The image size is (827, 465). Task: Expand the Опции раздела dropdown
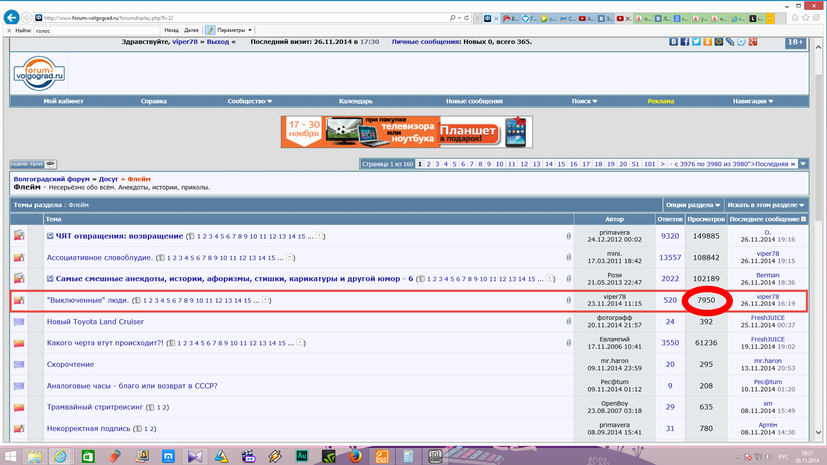[693, 205]
